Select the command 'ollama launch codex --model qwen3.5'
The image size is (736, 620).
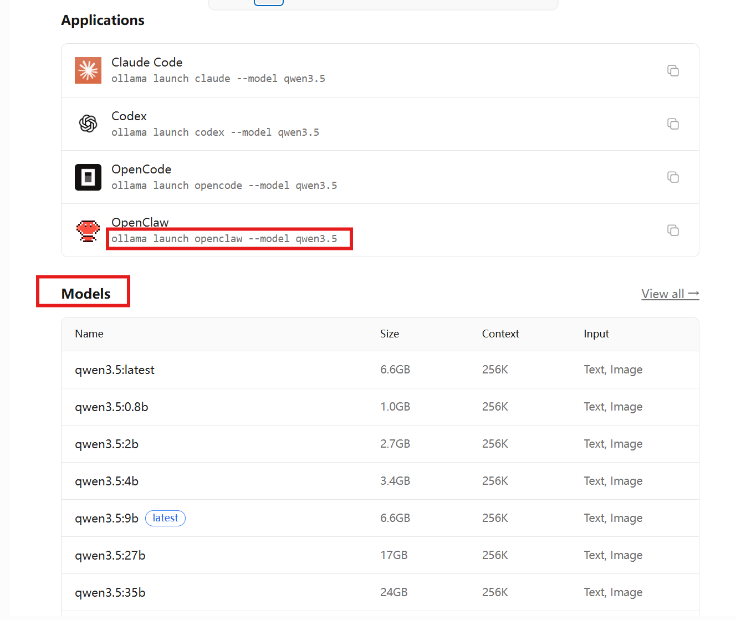(216, 132)
